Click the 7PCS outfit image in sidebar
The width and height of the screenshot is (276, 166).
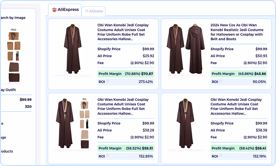click(14, 55)
